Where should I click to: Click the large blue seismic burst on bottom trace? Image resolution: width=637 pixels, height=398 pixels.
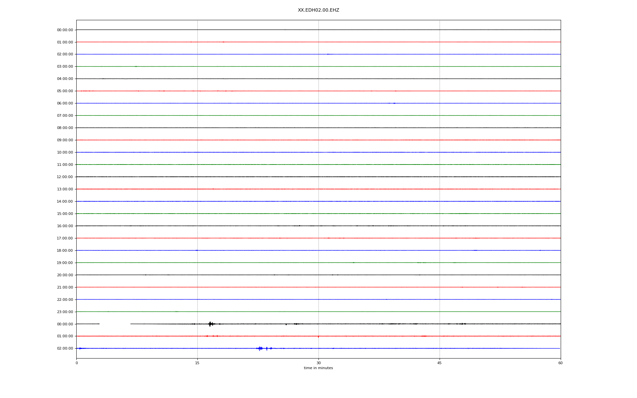[x=260, y=348]
